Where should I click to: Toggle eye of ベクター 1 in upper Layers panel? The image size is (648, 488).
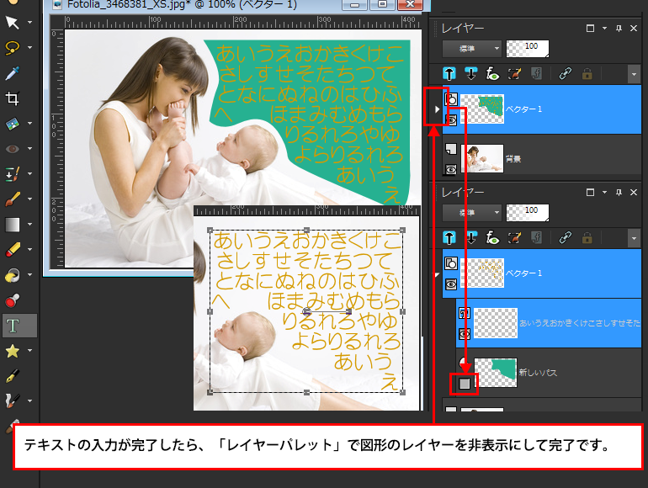(x=451, y=119)
